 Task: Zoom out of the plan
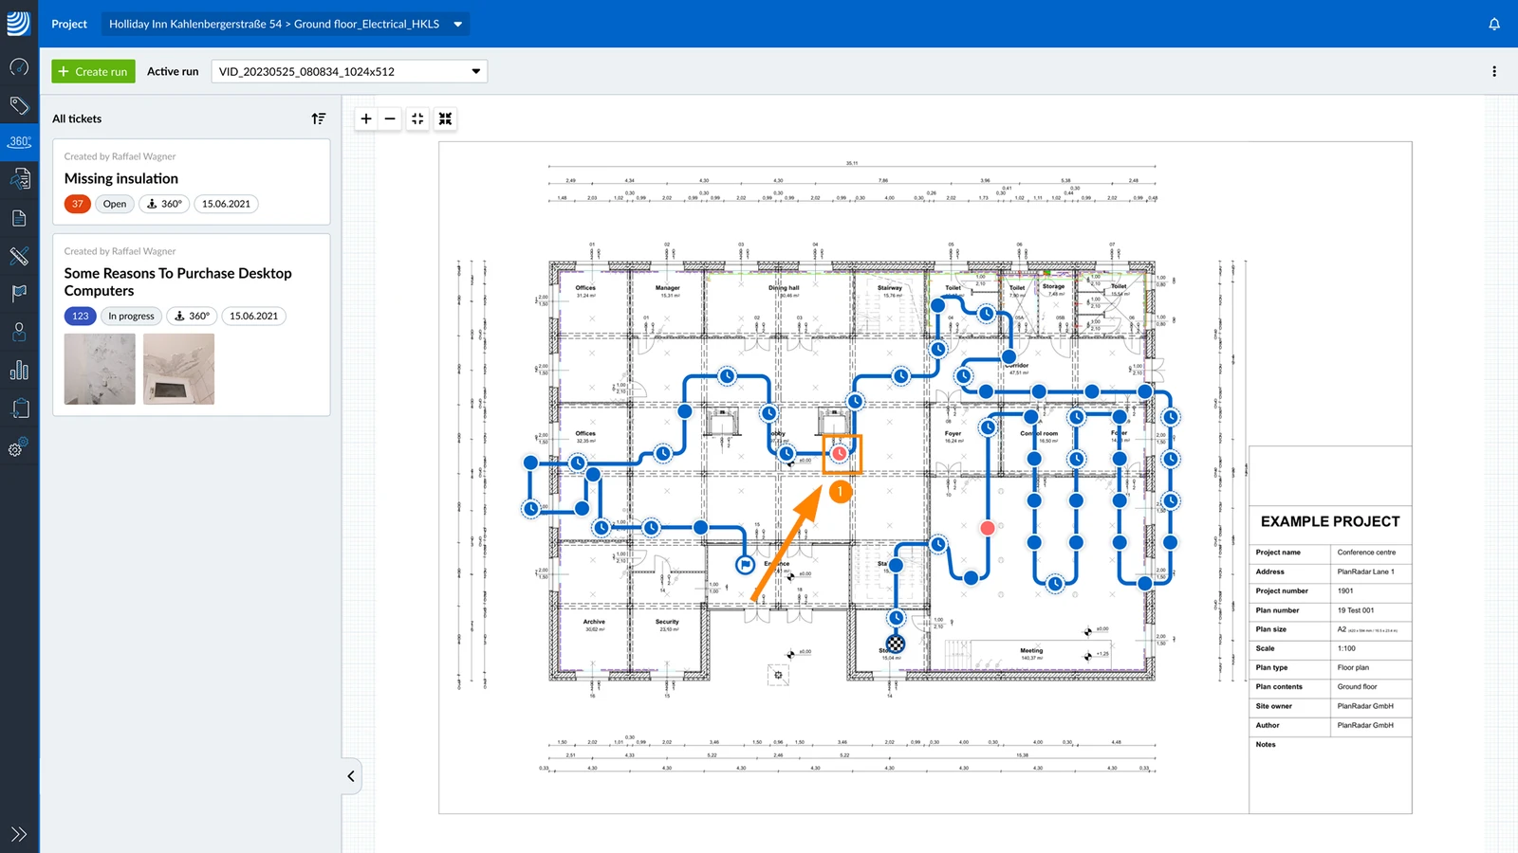point(390,118)
